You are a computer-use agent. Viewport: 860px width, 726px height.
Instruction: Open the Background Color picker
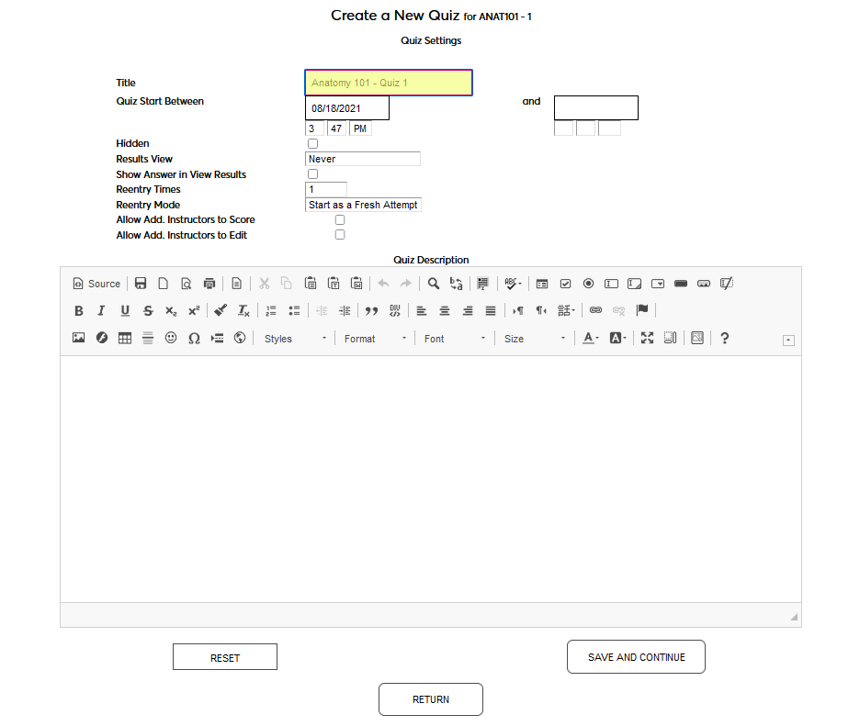pyautogui.click(x=617, y=338)
